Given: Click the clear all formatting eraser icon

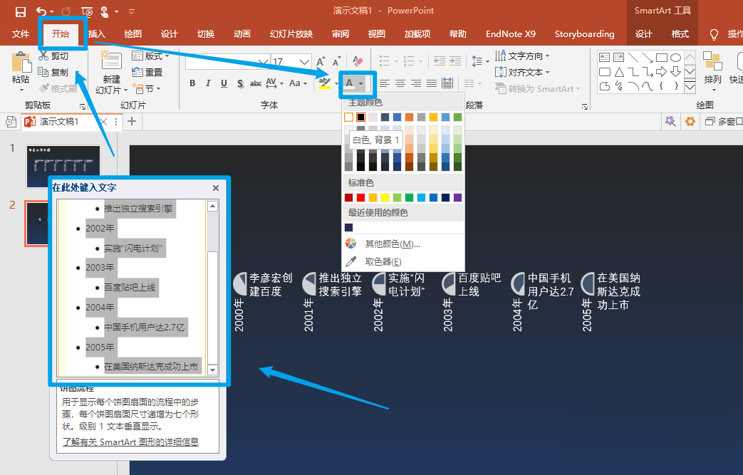Looking at the screenshot, I should coord(358,61).
